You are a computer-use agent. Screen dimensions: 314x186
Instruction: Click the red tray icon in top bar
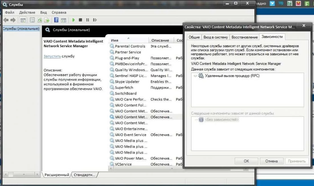click(298, 3)
